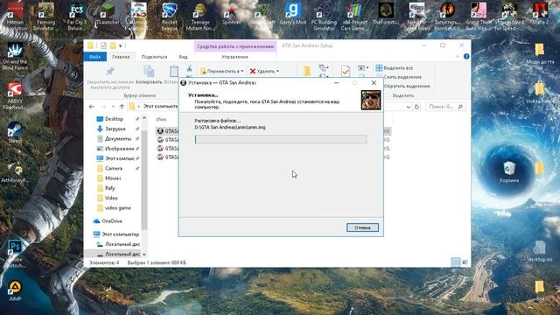Select Изображения in the navigation pane
Image resolution: width=560 pixels, height=315 pixels.
pos(119,149)
